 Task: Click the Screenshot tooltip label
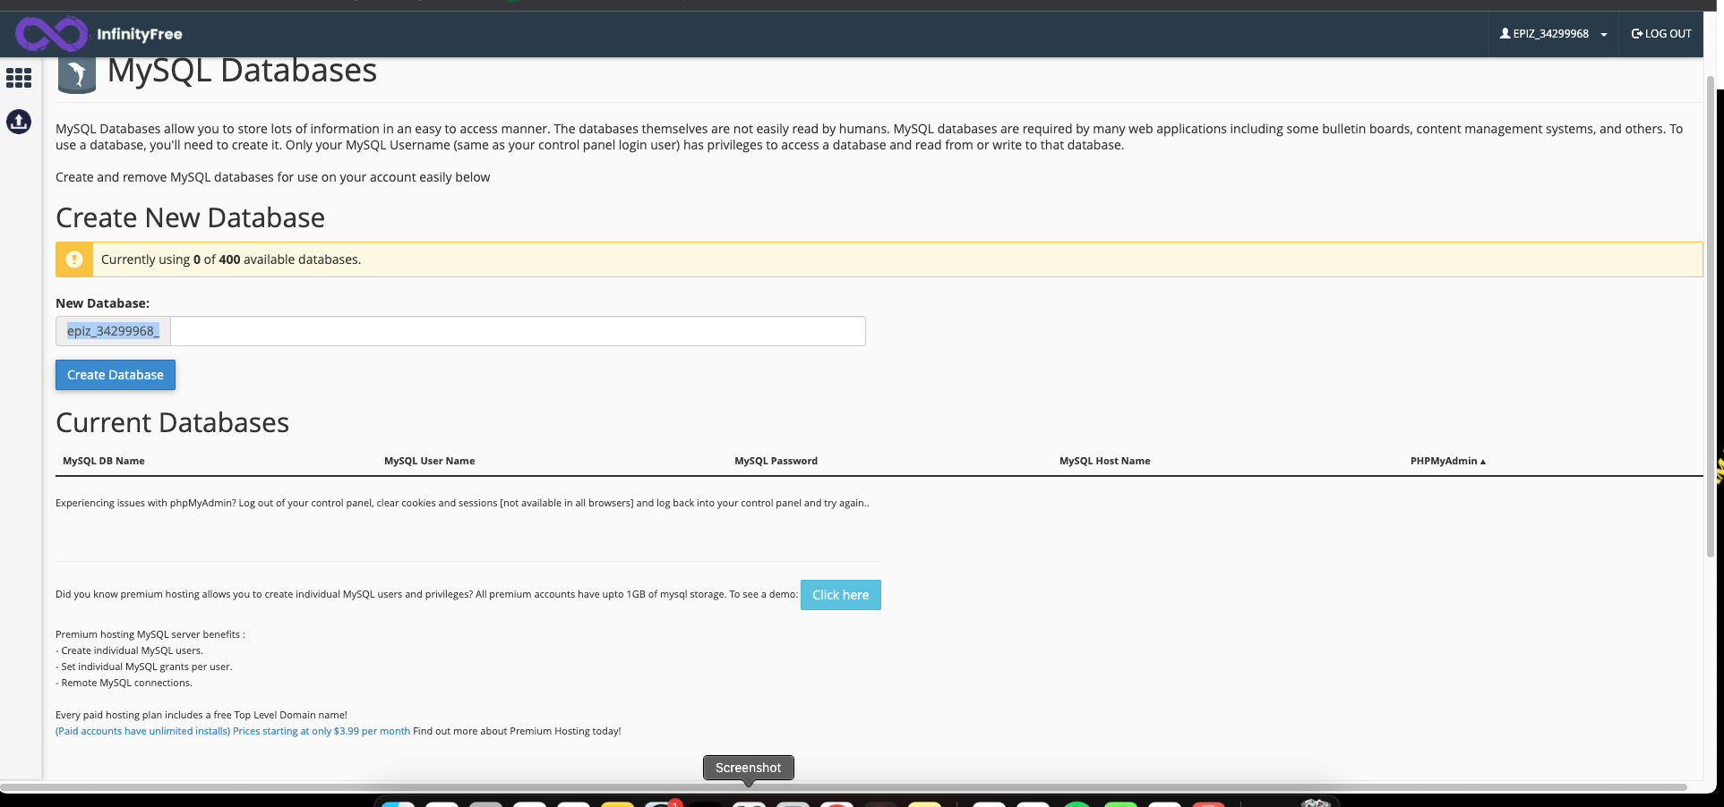pos(749,768)
